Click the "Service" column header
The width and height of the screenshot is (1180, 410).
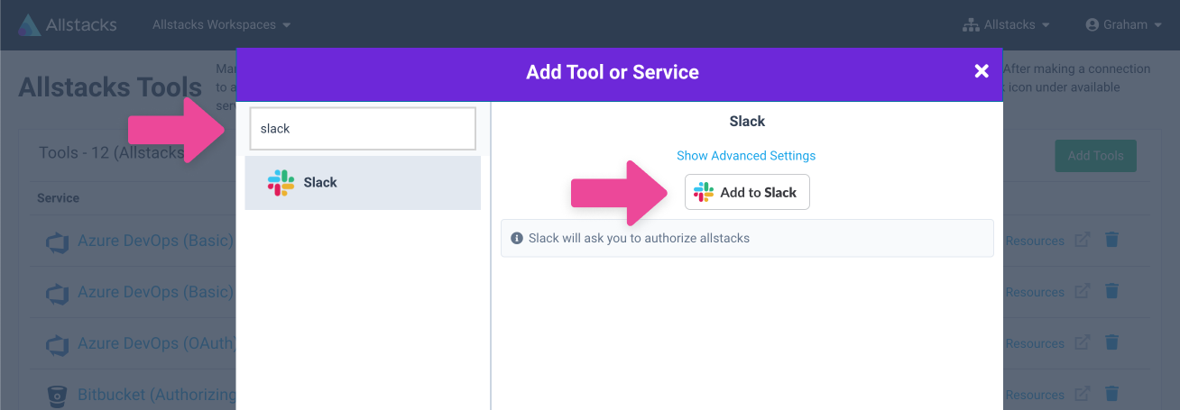coord(59,198)
